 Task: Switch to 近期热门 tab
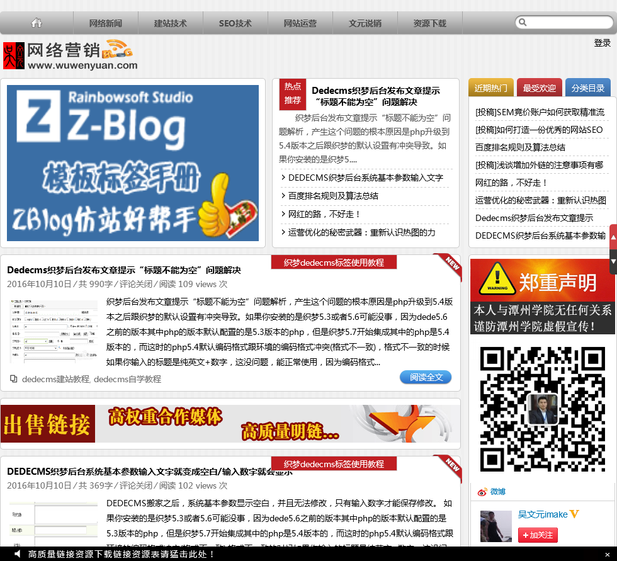[490, 88]
